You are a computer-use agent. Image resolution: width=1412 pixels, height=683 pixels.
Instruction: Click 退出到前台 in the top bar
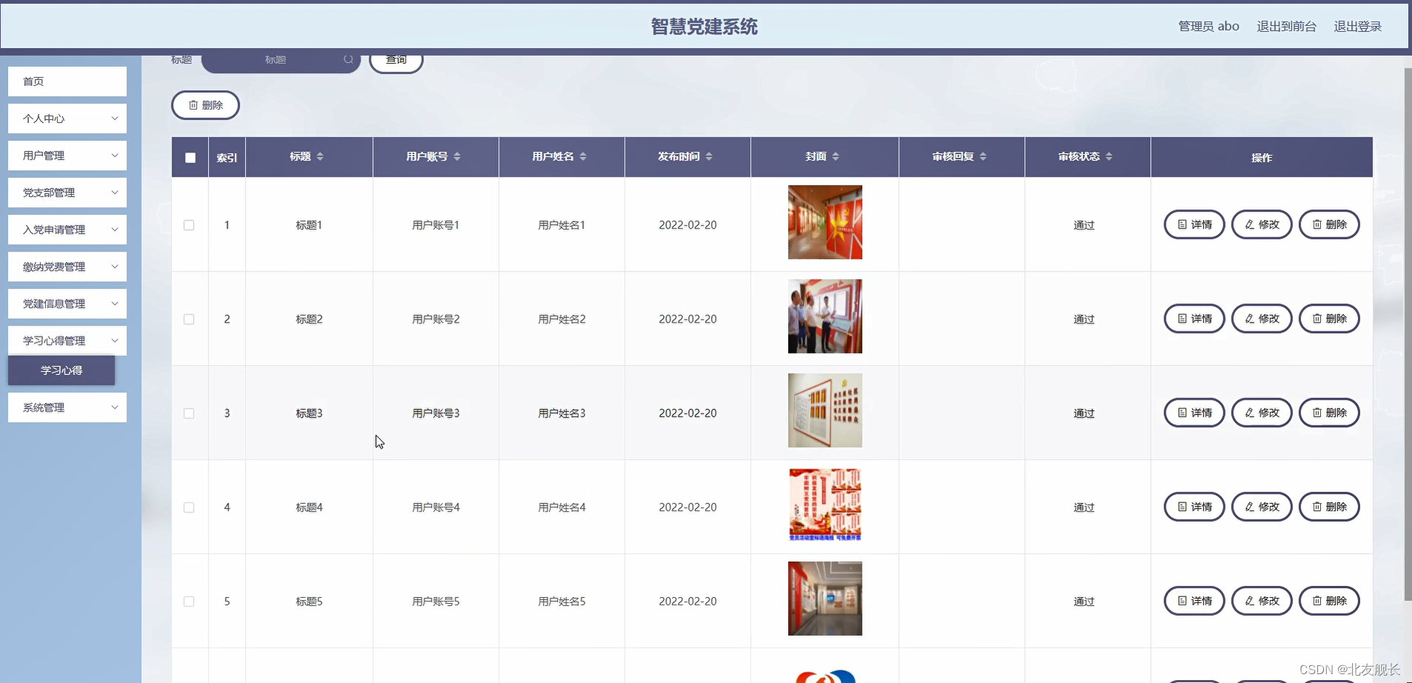tap(1286, 27)
